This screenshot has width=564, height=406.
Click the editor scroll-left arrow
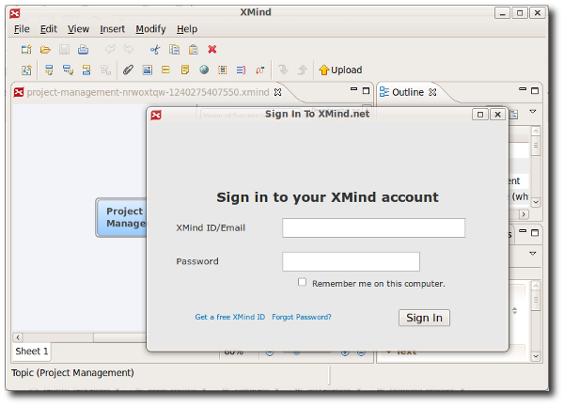(18, 337)
